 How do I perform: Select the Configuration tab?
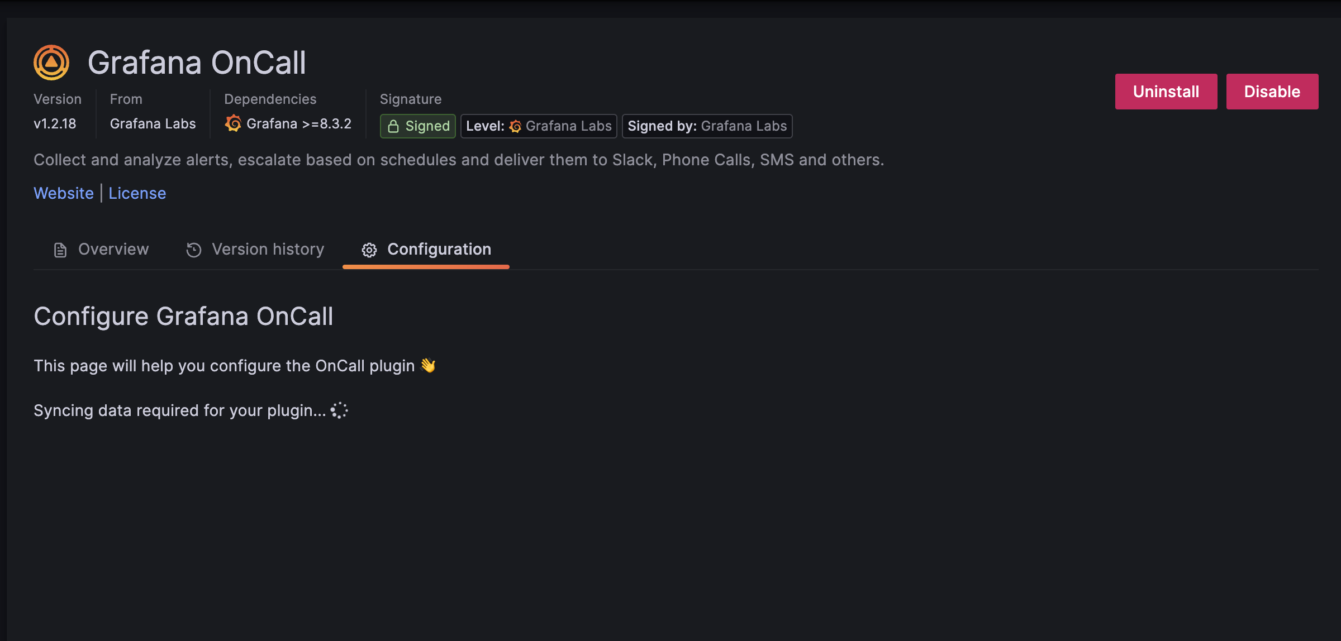(x=439, y=249)
